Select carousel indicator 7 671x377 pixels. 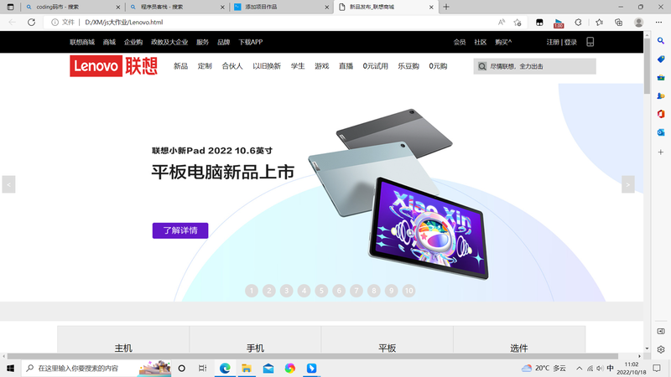[x=356, y=291]
